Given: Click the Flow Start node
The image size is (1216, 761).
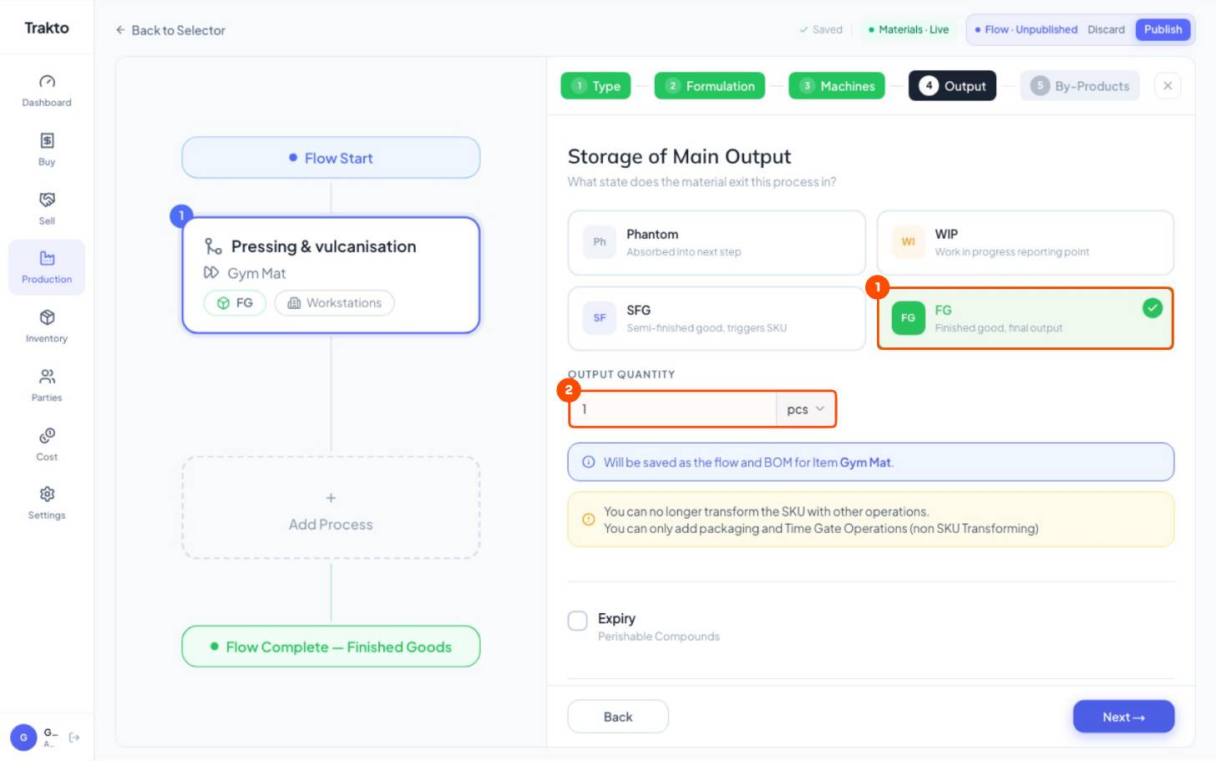Looking at the screenshot, I should [x=331, y=158].
